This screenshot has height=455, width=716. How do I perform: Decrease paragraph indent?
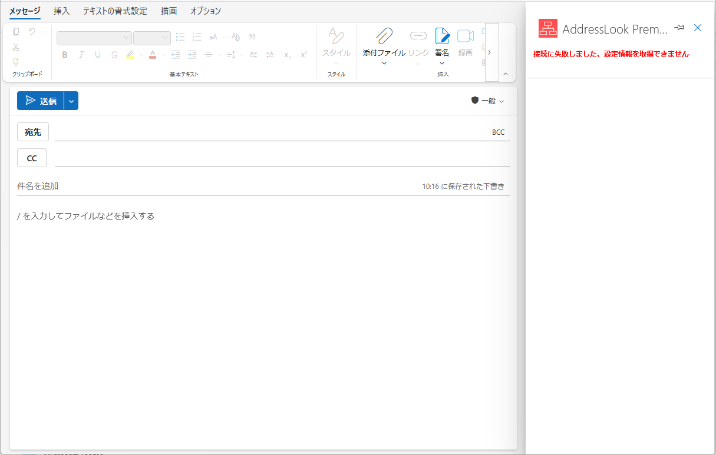click(175, 55)
